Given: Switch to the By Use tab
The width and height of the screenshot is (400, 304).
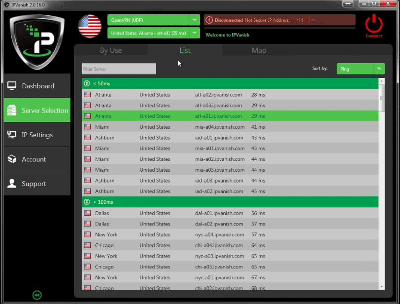Looking at the screenshot, I should pos(111,50).
